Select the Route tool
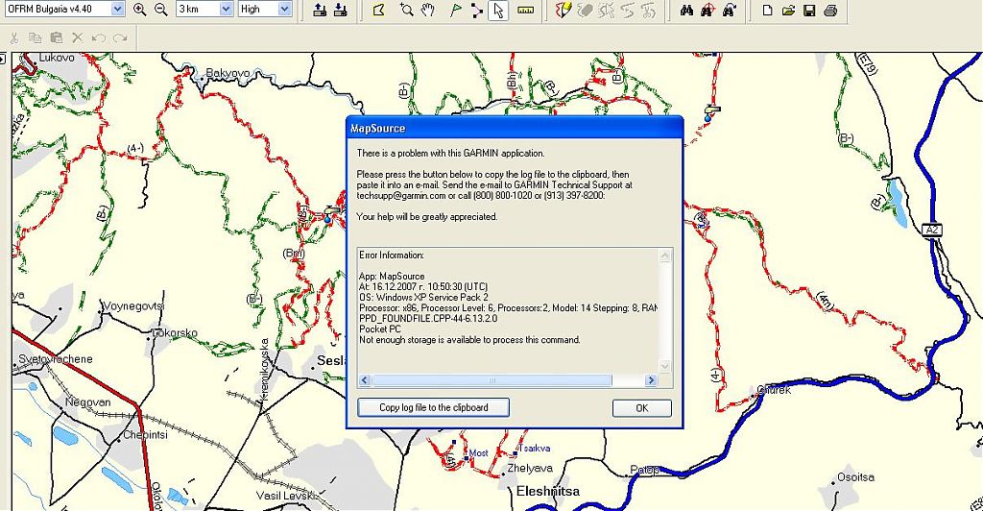983x511 pixels. [x=477, y=10]
